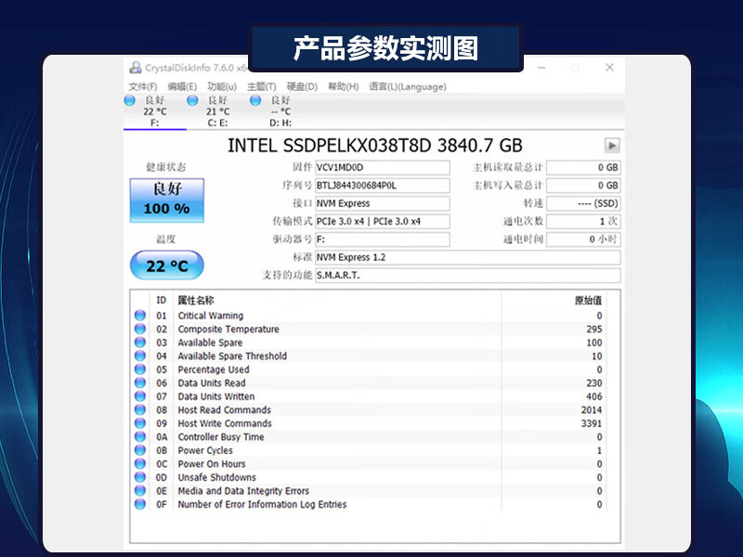Click the CrystalDiskInfo app icon in title bar
Screen dimensions: 743x557
tap(136, 68)
